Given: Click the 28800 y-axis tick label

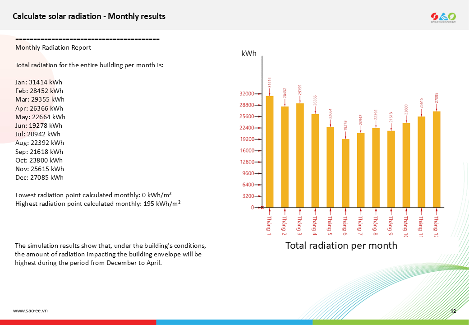Looking at the screenshot, I should 247,105.
